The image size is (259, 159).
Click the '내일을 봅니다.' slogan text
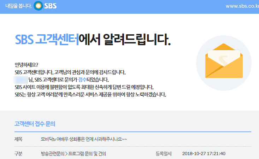click(18, 6)
